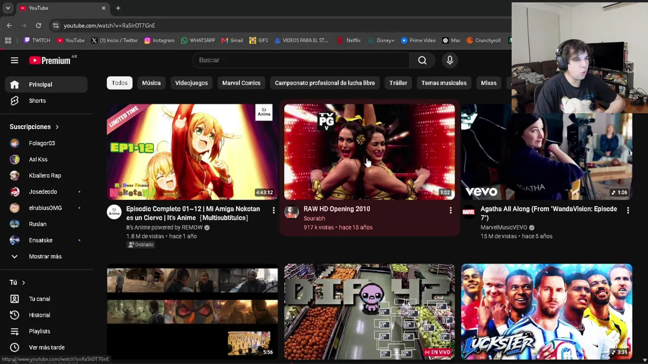
Task: Close the YouTube browser tab
Action: [104, 8]
